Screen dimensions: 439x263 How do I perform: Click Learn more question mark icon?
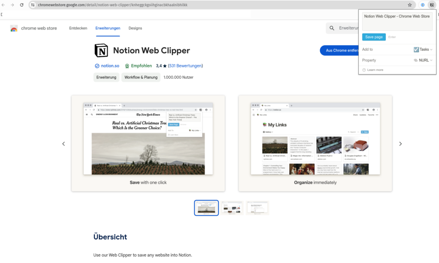coord(364,70)
